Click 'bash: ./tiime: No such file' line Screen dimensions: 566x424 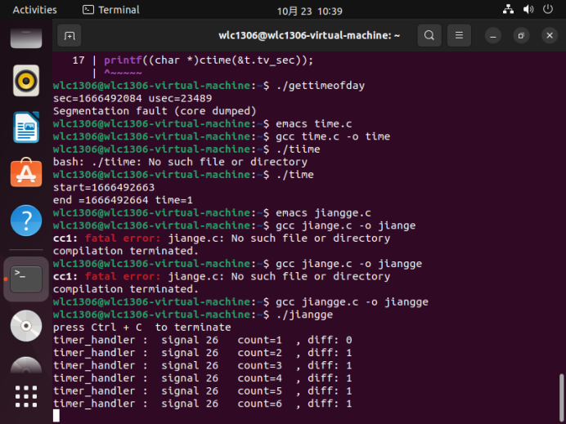pos(180,162)
